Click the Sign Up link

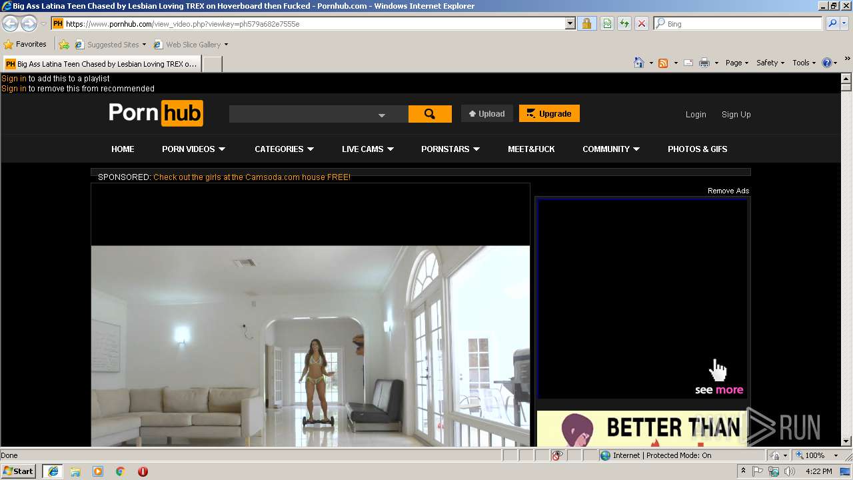point(736,115)
